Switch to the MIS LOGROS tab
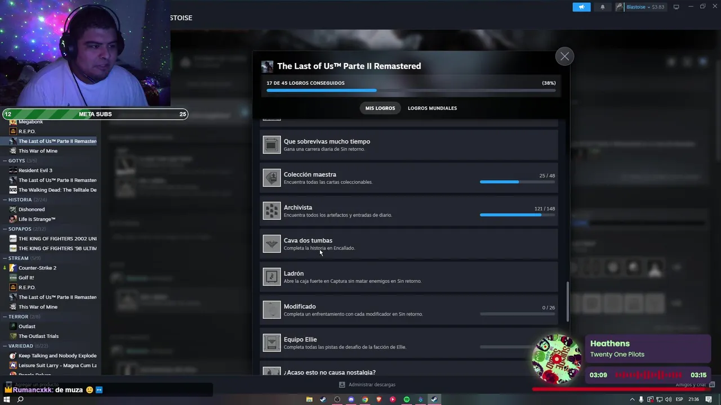 point(380,108)
